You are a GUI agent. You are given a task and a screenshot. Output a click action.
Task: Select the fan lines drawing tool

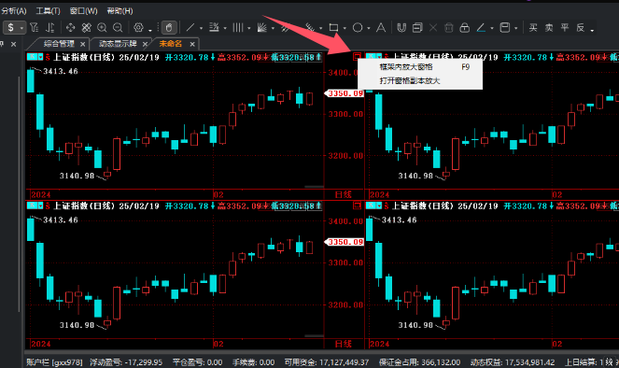[x=261, y=28]
